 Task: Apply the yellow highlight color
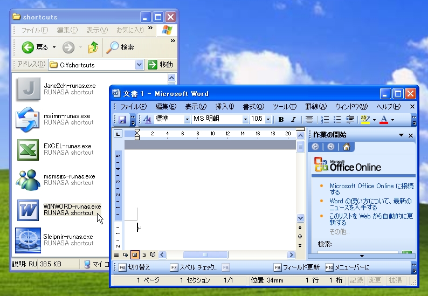[365, 120]
